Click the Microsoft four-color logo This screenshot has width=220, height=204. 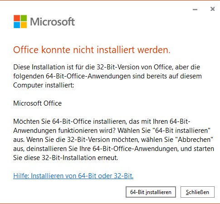(20, 21)
